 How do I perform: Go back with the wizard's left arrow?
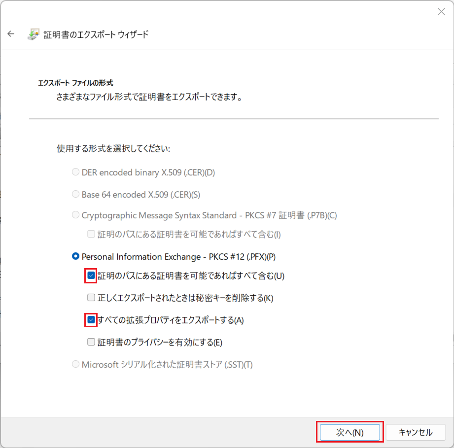tap(11, 34)
